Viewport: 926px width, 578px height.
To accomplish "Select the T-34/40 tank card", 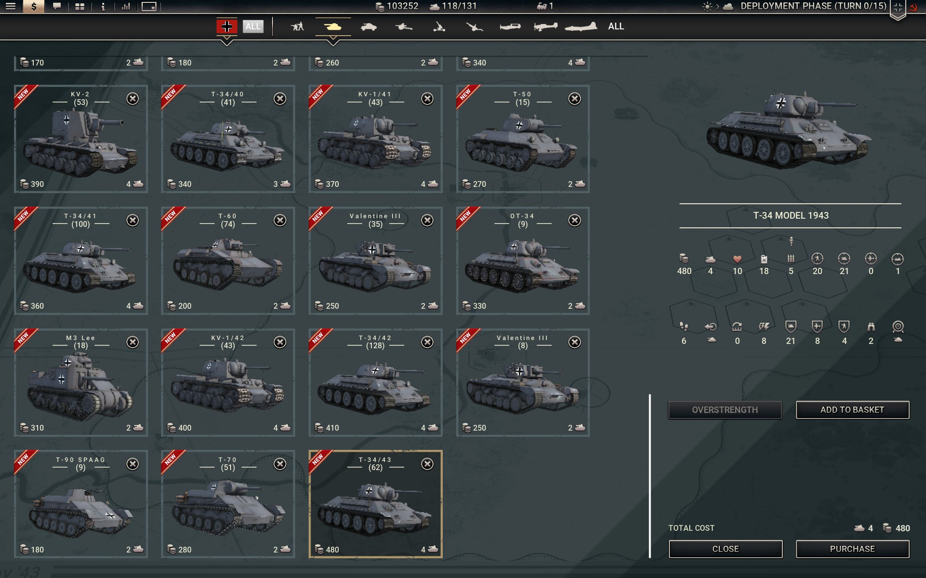I will coord(228,139).
